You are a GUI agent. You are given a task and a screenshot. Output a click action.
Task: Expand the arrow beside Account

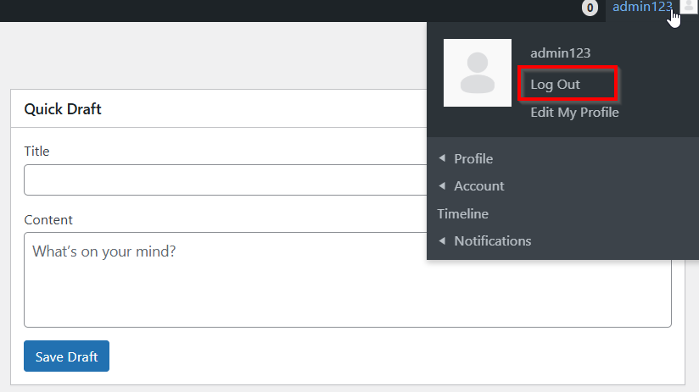[x=441, y=185]
